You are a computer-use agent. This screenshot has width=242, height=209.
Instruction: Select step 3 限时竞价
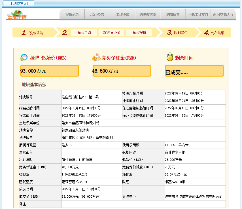[x=177, y=33]
